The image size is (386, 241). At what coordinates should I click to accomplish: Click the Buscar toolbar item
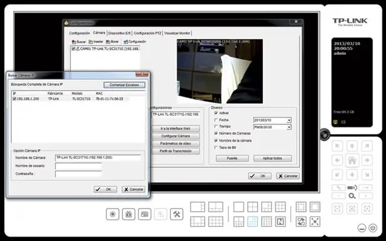(x=79, y=42)
